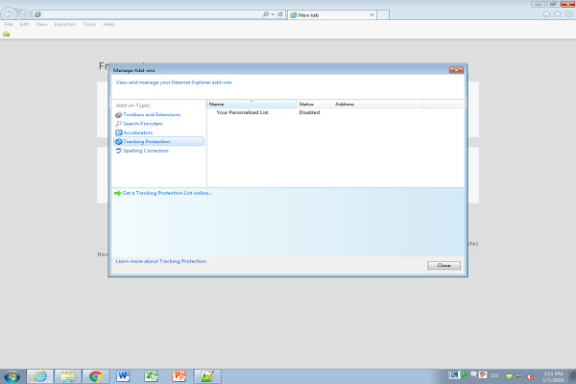The image size is (576, 384).
Task: Click the Show desktop strip
Action: pyautogui.click(x=572, y=376)
